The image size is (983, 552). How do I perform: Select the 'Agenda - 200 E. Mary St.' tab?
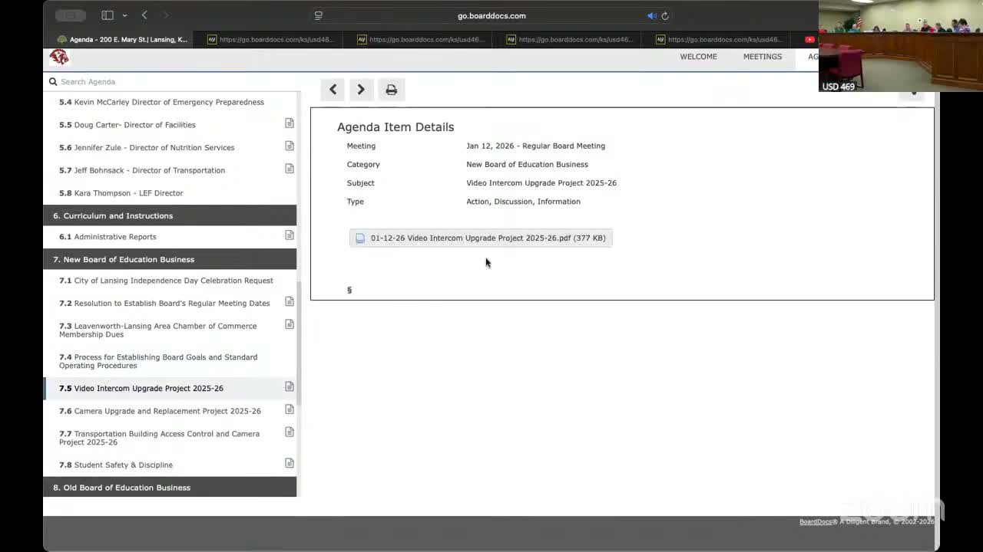click(123, 39)
